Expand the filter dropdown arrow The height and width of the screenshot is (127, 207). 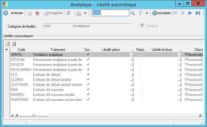tap(147, 13)
